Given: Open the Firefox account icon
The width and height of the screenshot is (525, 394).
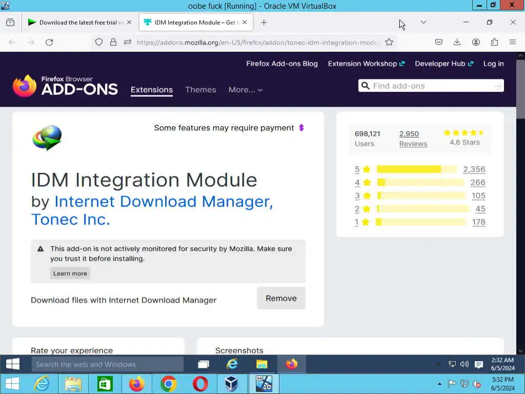Looking at the screenshot, I should 476,42.
